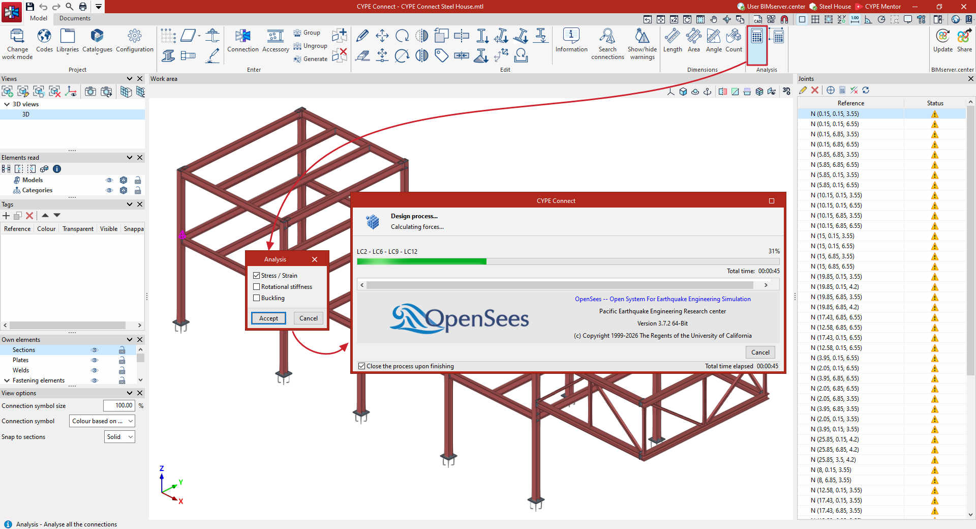Measure with the Area tool
The height and width of the screenshot is (529, 976).
pos(694,41)
